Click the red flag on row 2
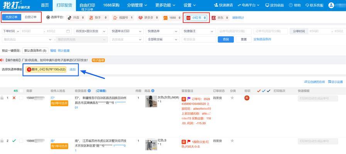 pos(189,142)
